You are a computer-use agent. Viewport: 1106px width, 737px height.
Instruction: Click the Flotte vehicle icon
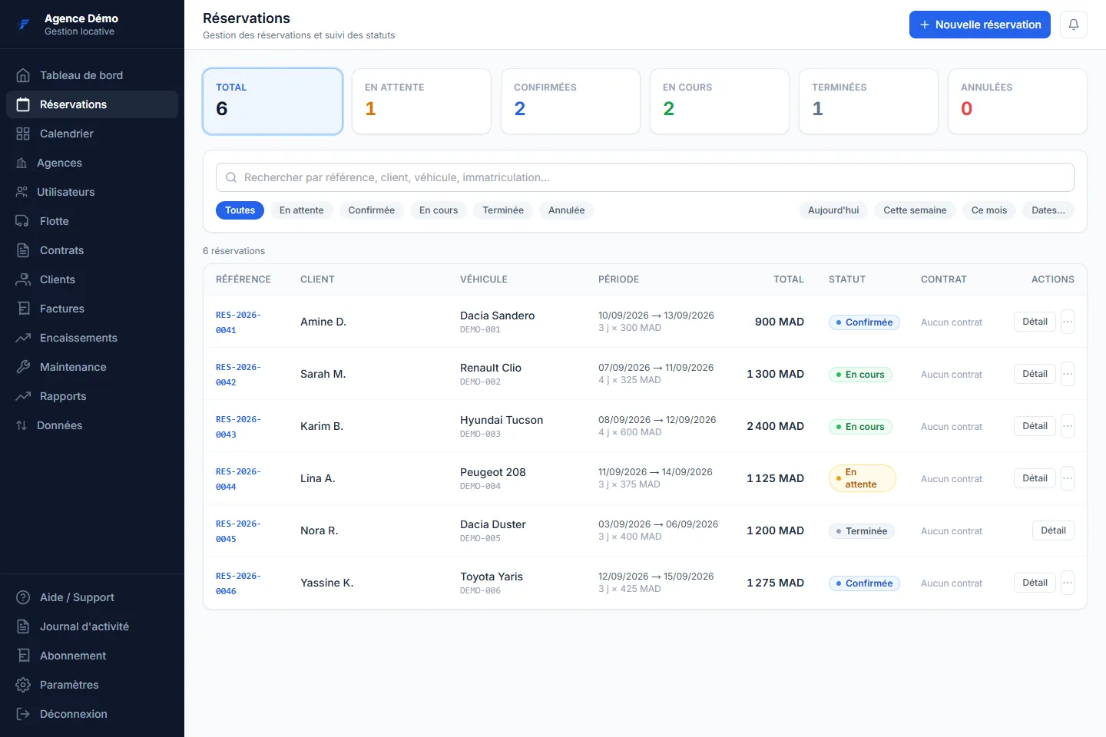point(23,221)
